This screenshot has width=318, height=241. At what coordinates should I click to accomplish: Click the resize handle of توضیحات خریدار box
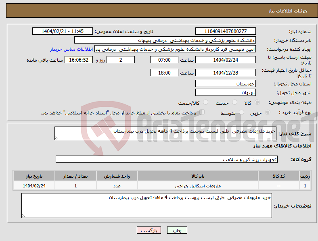pos(23,216)
